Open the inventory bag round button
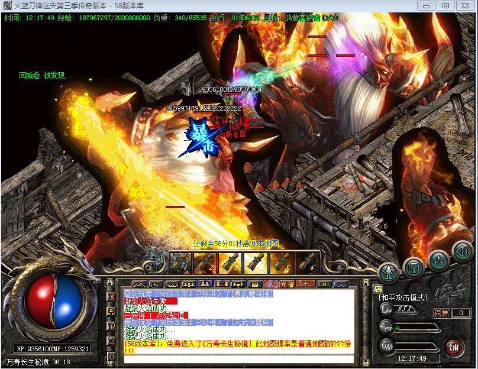 pyautogui.click(x=414, y=268)
